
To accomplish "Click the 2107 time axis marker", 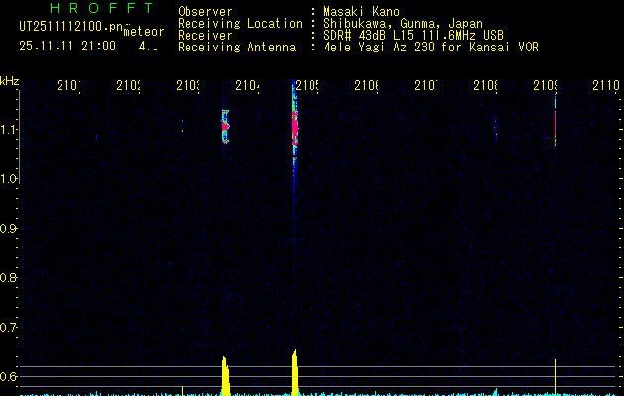I will [x=427, y=85].
